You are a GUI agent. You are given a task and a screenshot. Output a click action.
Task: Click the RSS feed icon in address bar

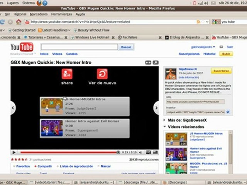click(198, 22)
